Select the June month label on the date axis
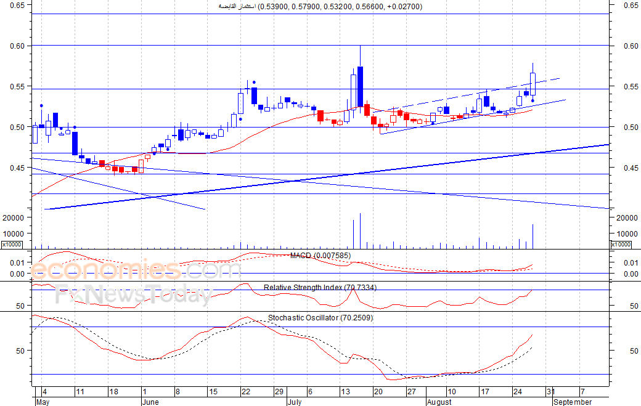Viewport: 641px width, 406px height. click(x=150, y=402)
